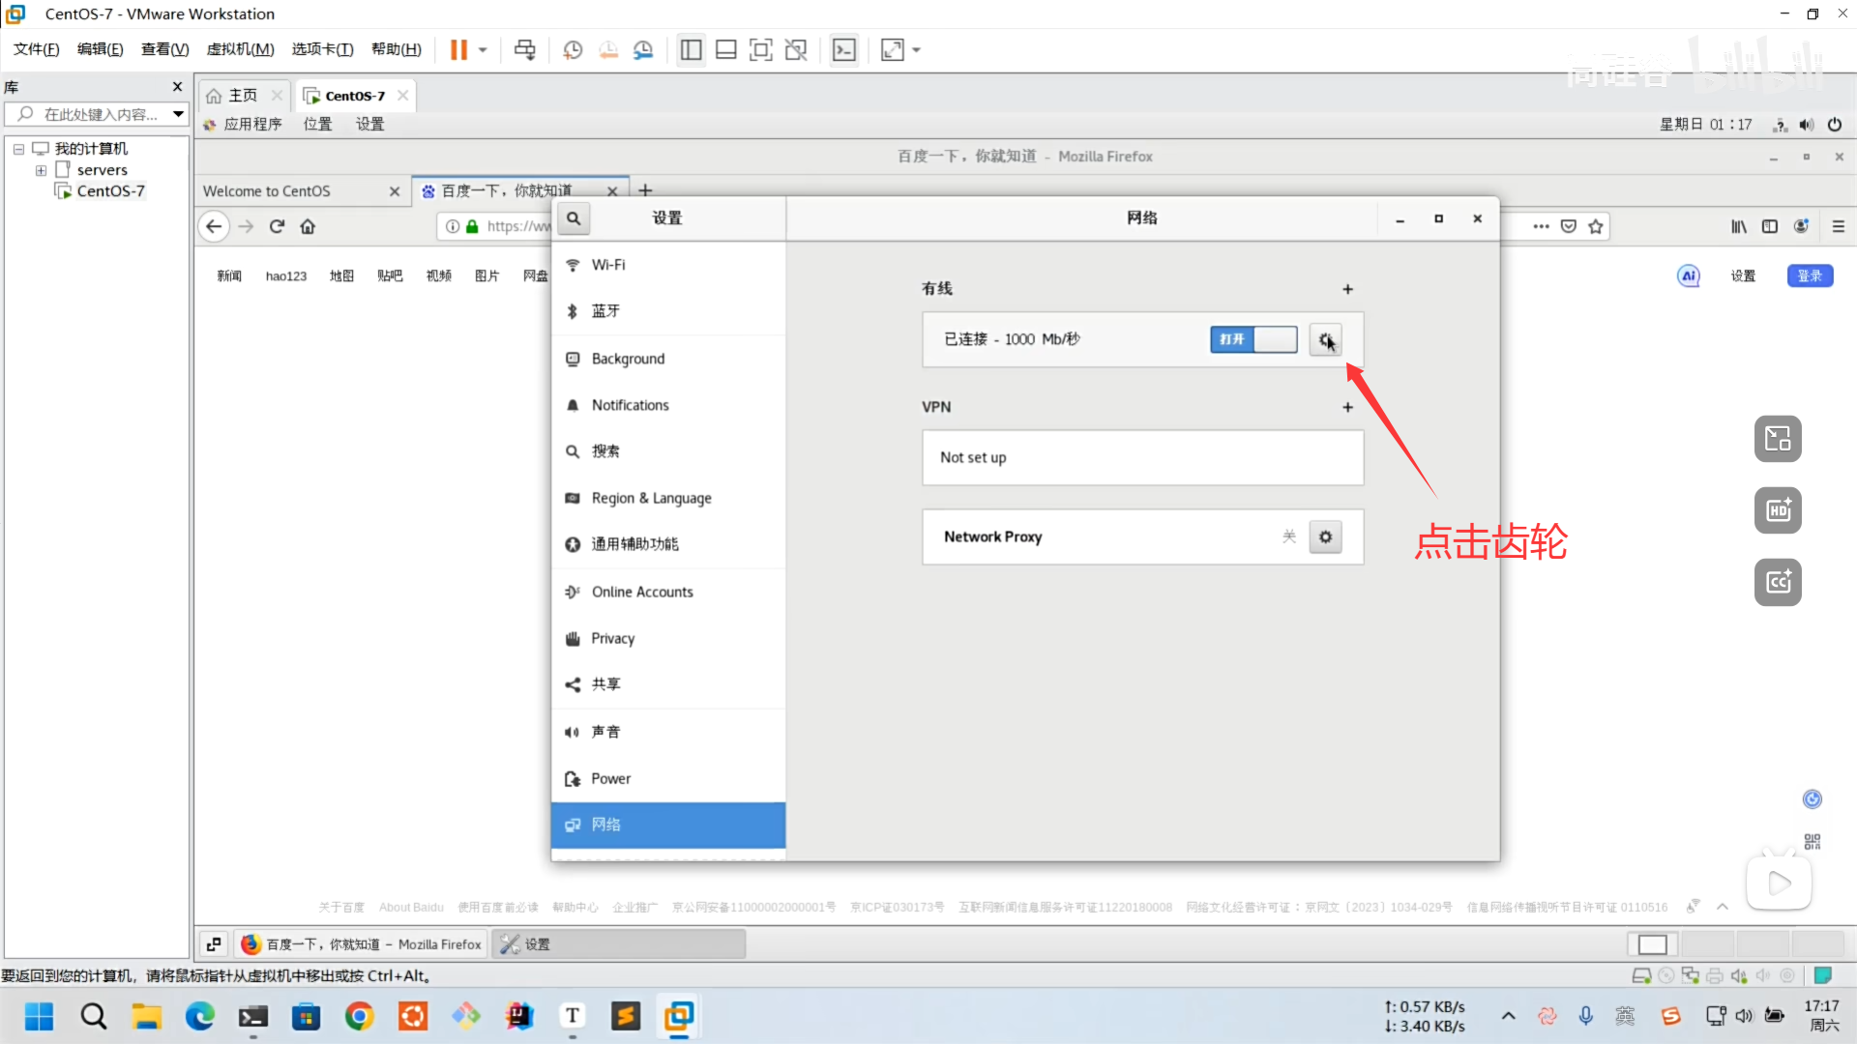This screenshot has height=1044, width=1857.
Task: Add a new wired connection profile
Action: pos(1347,289)
